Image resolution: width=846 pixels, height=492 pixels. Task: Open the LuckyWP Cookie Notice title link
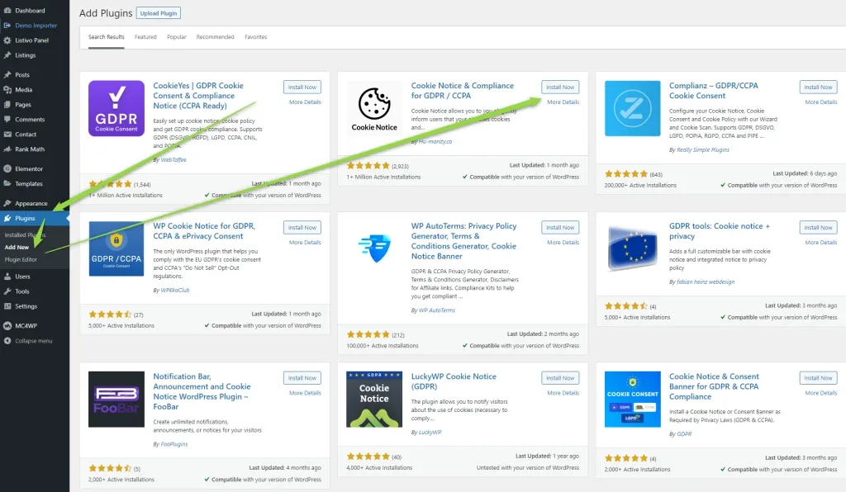click(454, 381)
